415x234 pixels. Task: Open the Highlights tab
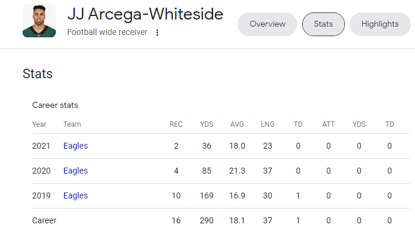tap(380, 24)
